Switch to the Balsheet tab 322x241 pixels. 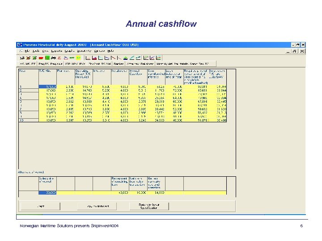147,64
